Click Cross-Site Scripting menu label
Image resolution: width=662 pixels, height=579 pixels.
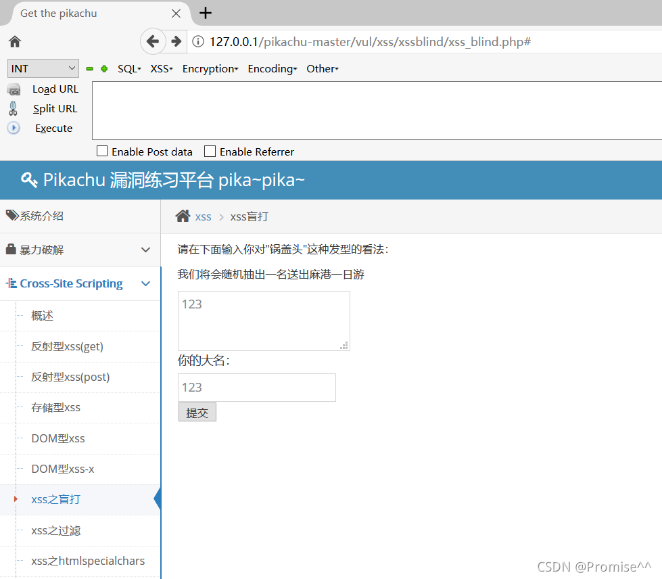click(72, 283)
